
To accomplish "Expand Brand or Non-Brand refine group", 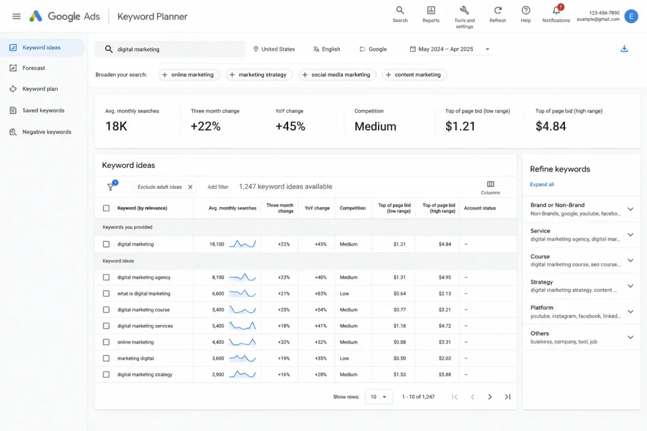I will (630, 209).
